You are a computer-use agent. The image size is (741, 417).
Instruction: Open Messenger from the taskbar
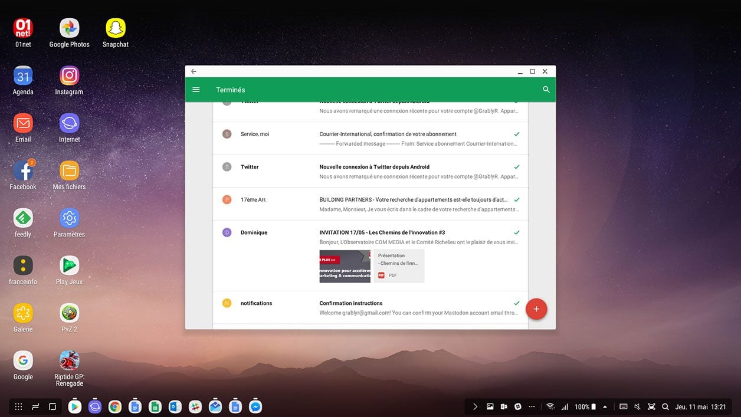pos(255,406)
